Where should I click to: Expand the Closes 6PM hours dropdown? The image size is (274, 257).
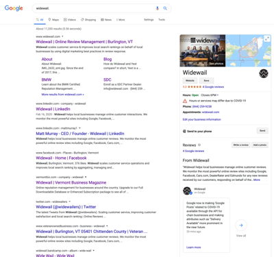point(218,95)
